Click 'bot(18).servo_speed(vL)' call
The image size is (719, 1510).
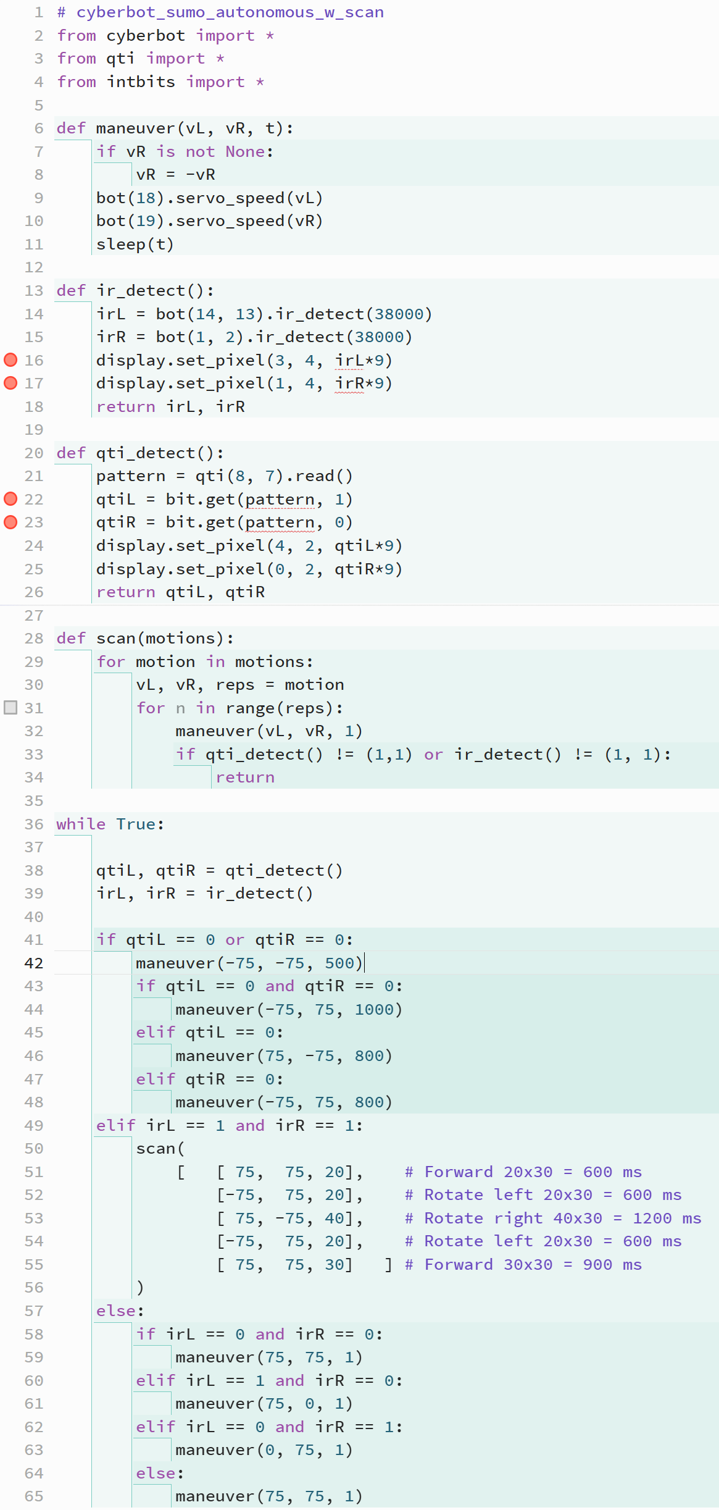(210, 198)
